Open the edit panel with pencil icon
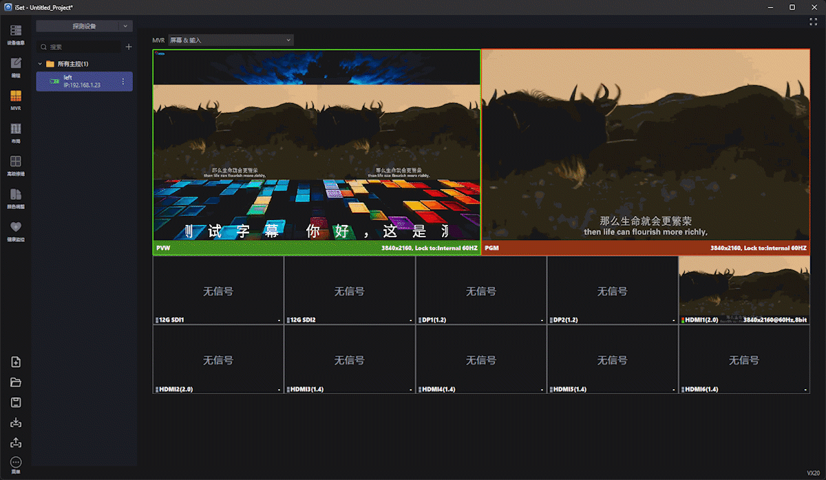The image size is (826, 480). (15, 66)
